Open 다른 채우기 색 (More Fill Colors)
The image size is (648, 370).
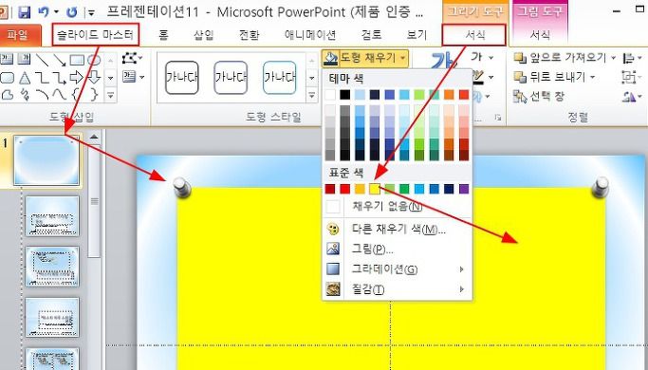point(397,229)
